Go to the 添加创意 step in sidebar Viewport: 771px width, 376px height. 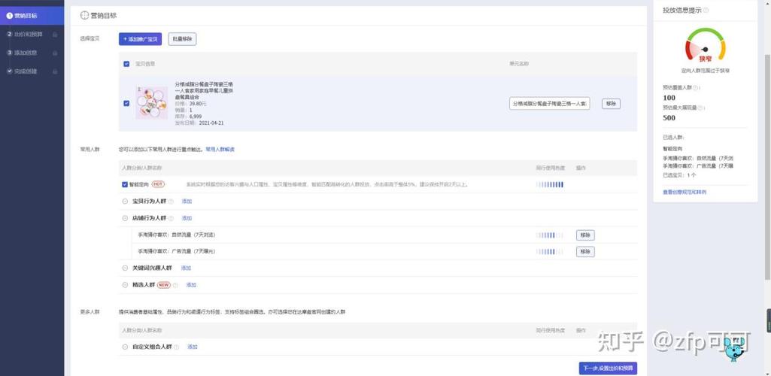pyautogui.click(x=32, y=53)
